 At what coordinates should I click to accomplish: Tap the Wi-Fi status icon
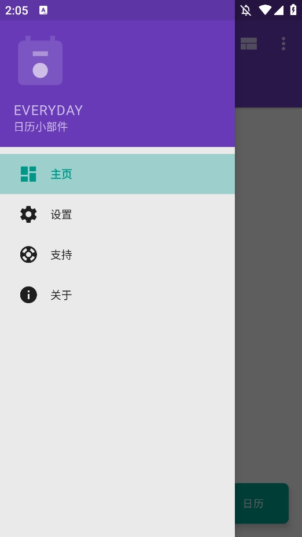coord(264,10)
